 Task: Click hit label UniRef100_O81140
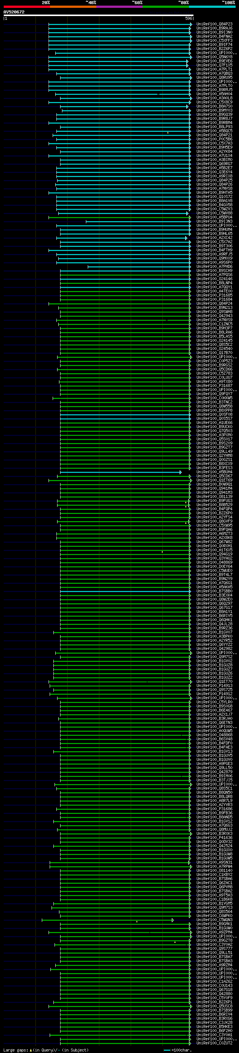[214, 871]
